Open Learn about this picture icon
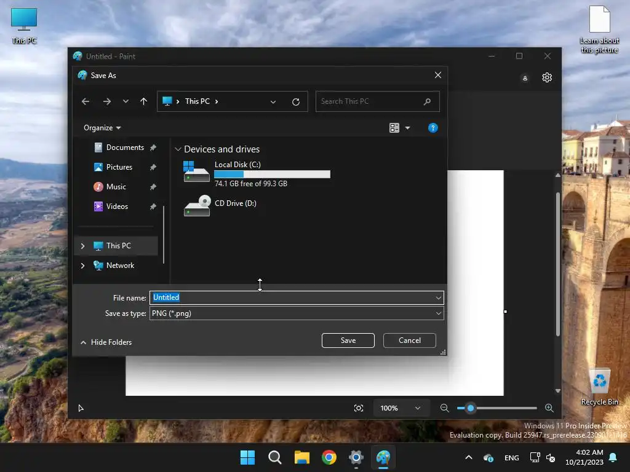 (x=599, y=29)
